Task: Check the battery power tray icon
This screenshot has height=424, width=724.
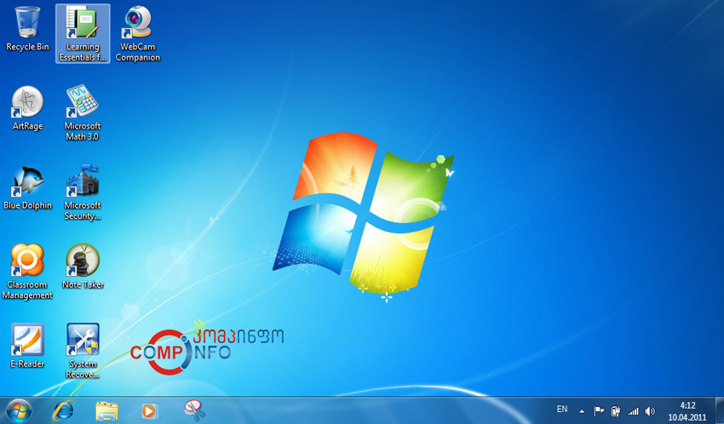Action: point(616,410)
